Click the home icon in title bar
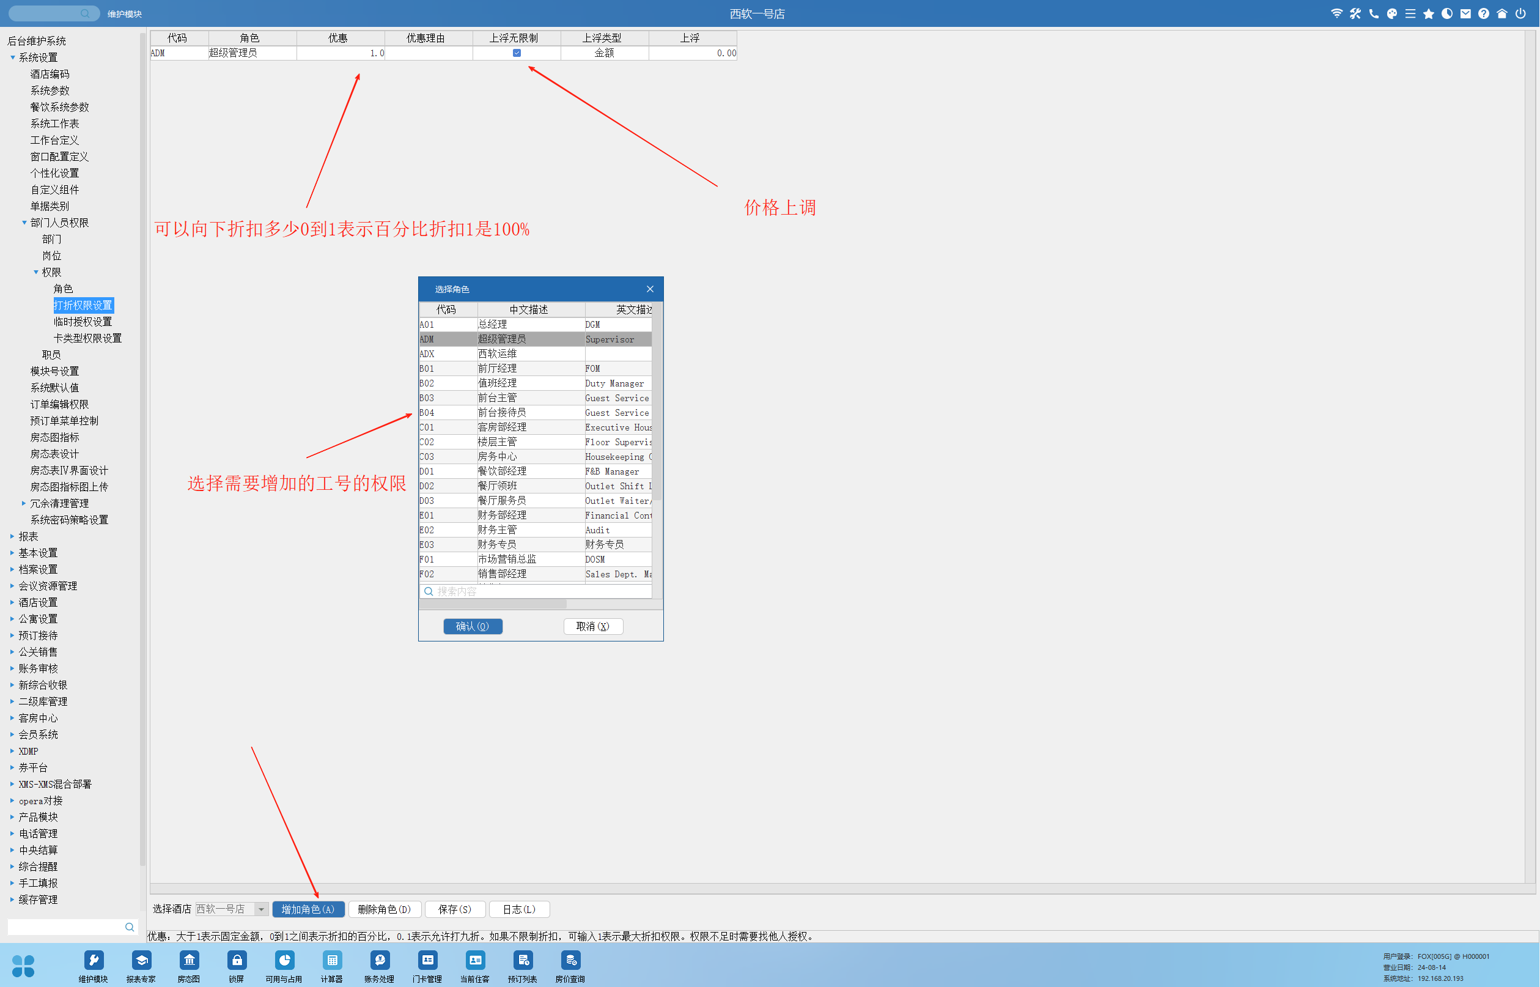The image size is (1540, 987). coord(1502,13)
